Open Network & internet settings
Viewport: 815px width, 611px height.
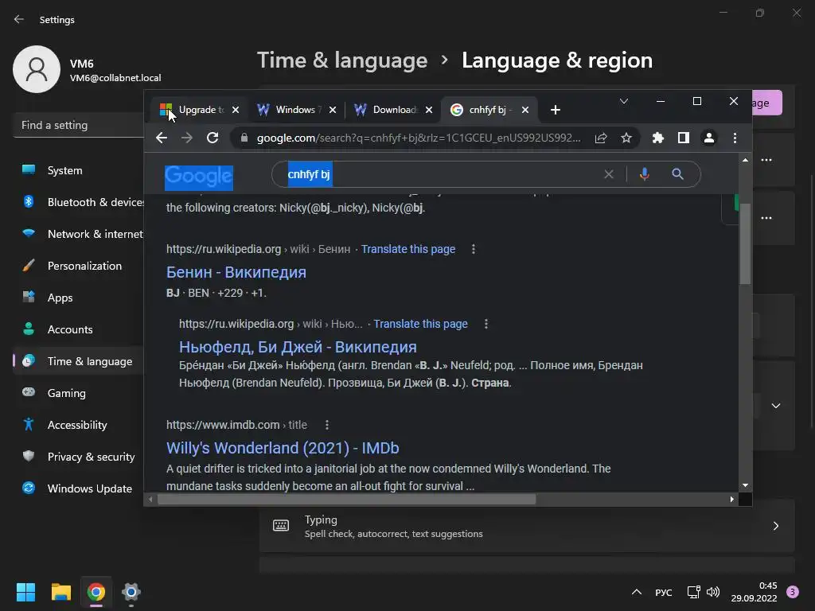[78, 234]
